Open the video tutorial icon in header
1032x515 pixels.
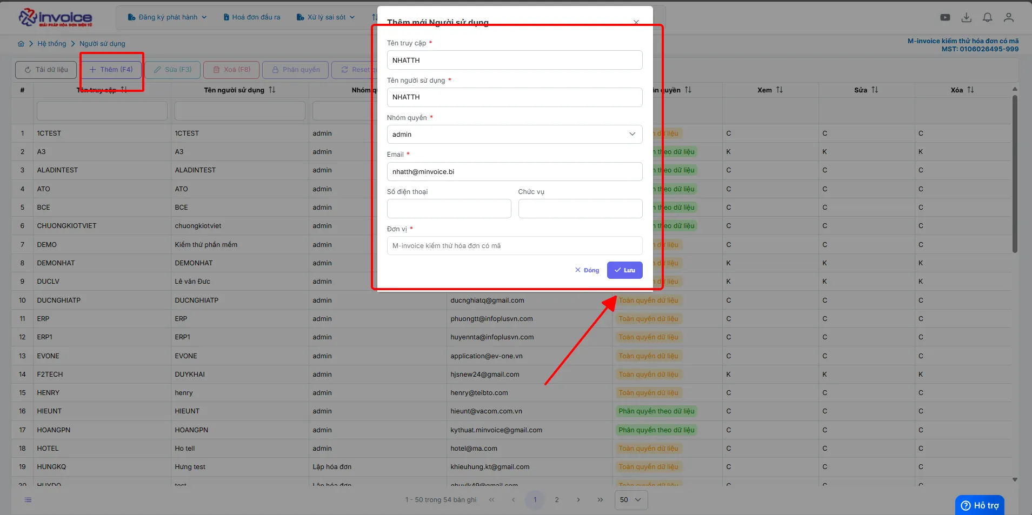click(x=945, y=17)
